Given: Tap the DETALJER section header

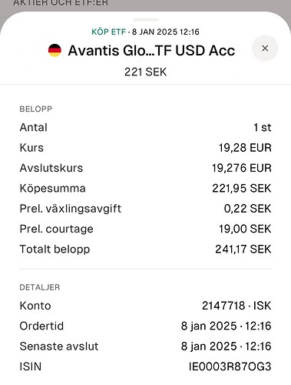Looking at the screenshot, I should (x=40, y=287).
